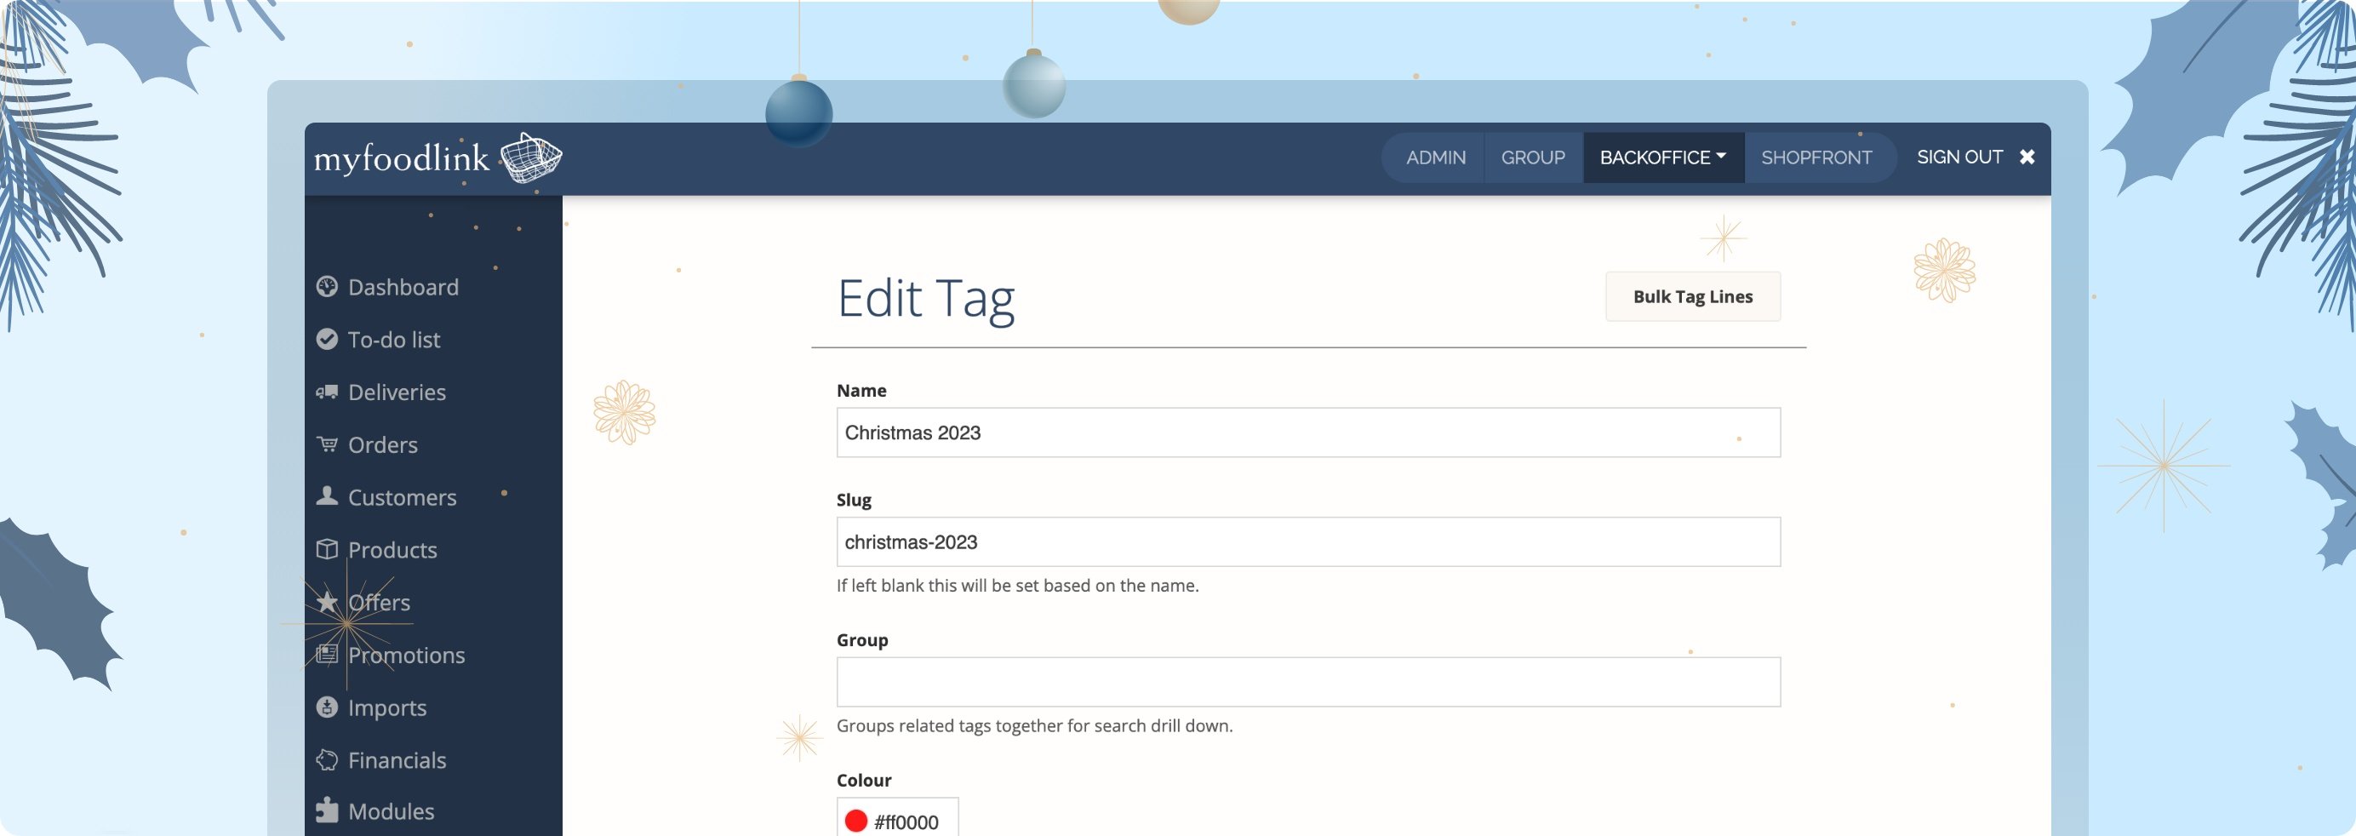This screenshot has width=2356, height=836.
Task: Click the Financials piggy bank icon
Action: tap(327, 760)
